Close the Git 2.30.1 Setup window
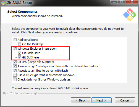Image resolution: width=139 pixels, height=107 pixels. (132, 2)
